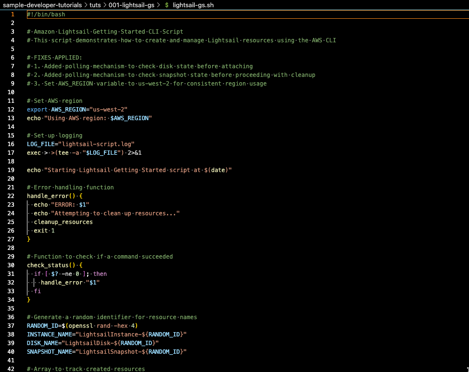Image resolution: width=469 pixels, height=372 pixels.
Task: Click the chevron after sample-developer-tutorials
Action: click(86, 5)
